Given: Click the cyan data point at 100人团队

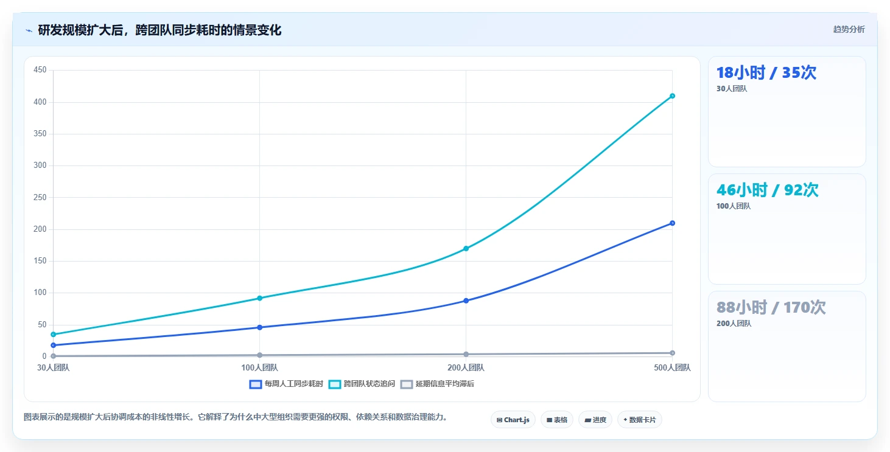Looking at the screenshot, I should [x=259, y=298].
